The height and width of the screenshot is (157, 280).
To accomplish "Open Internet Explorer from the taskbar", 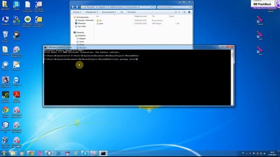I will 76,153.
